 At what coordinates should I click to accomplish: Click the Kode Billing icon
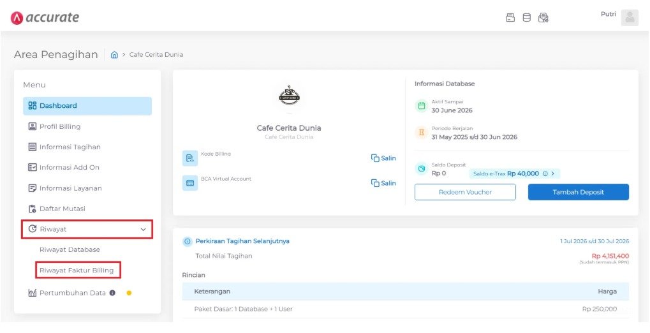click(x=190, y=158)
